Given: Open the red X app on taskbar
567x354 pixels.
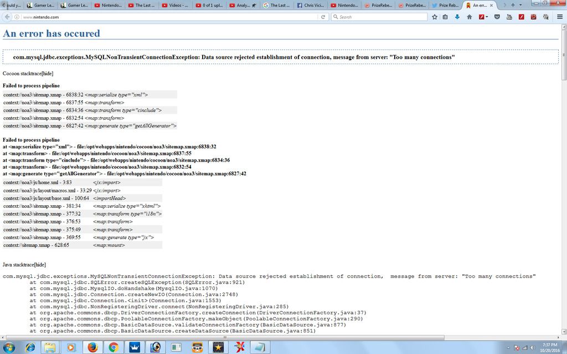Looking at the screenshot, I should click(239, 347).
